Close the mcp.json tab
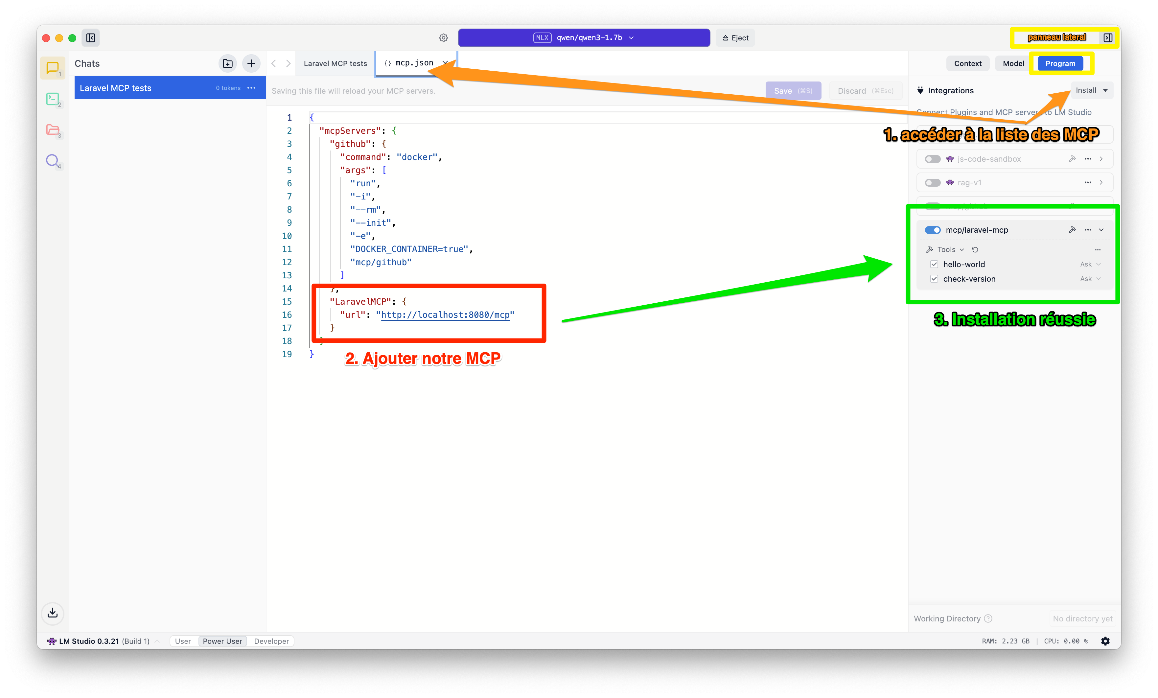 coord(445,62)
